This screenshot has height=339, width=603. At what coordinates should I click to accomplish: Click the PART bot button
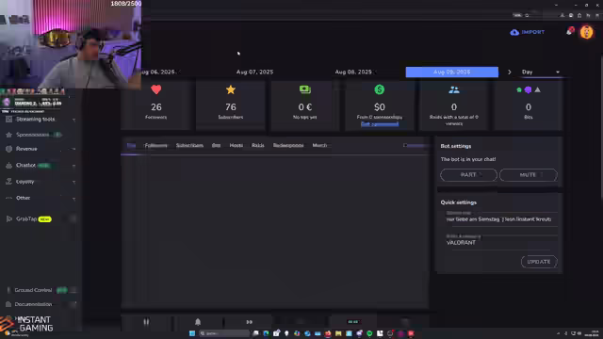[x=468, y=175]
